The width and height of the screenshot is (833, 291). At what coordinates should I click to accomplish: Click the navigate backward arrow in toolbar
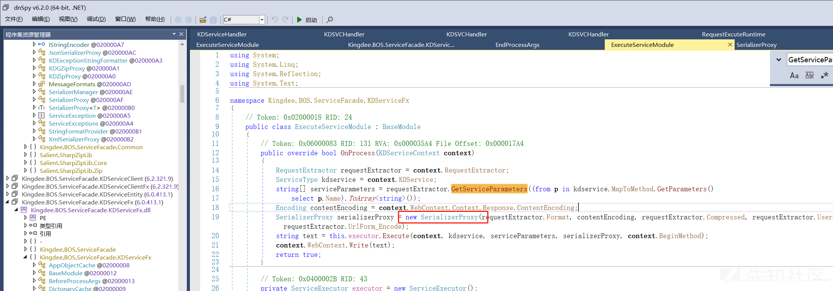[x=178, y=19]
